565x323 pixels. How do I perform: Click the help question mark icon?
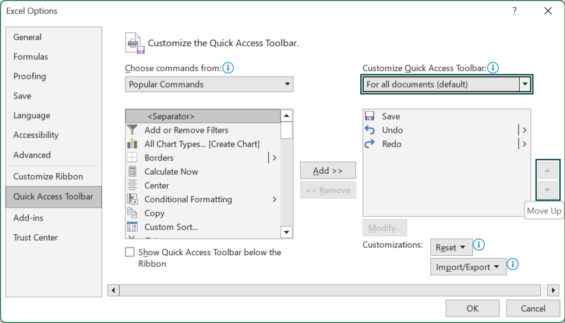[x=515, y=11]
